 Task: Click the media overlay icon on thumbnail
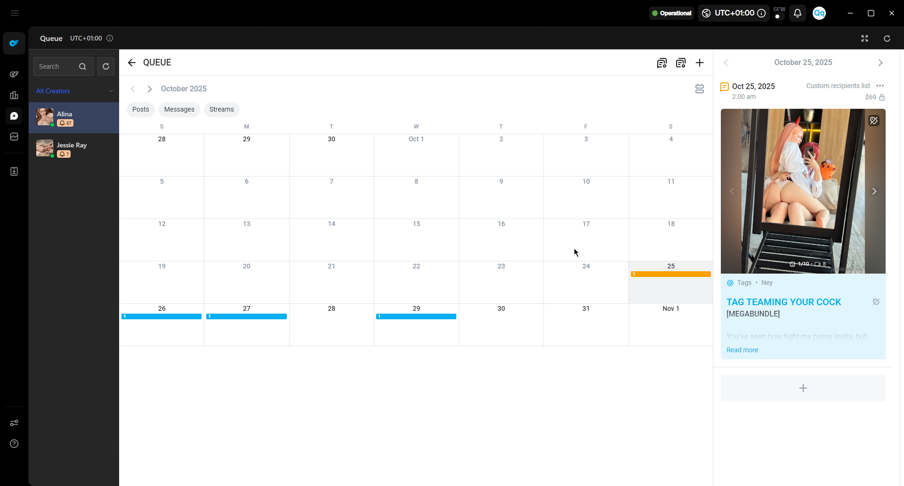[874, 121]
